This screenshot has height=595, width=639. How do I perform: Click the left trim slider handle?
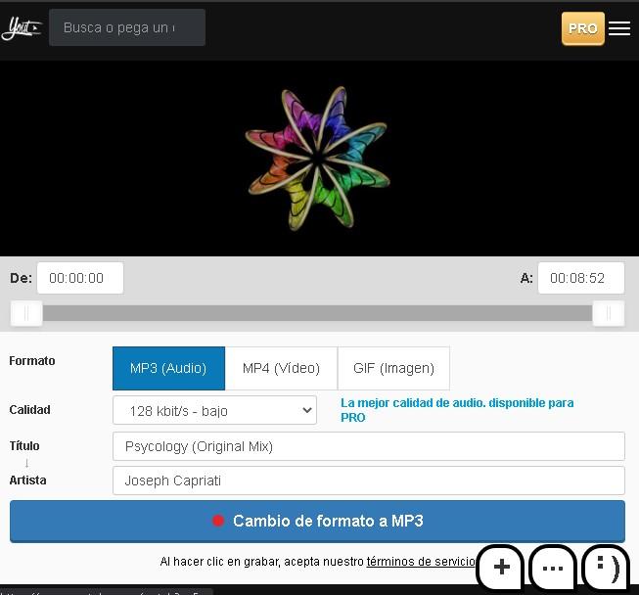point(26,313)
